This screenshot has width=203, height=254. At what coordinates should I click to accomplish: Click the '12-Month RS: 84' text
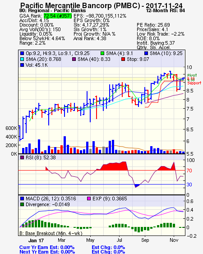point(165,11)
